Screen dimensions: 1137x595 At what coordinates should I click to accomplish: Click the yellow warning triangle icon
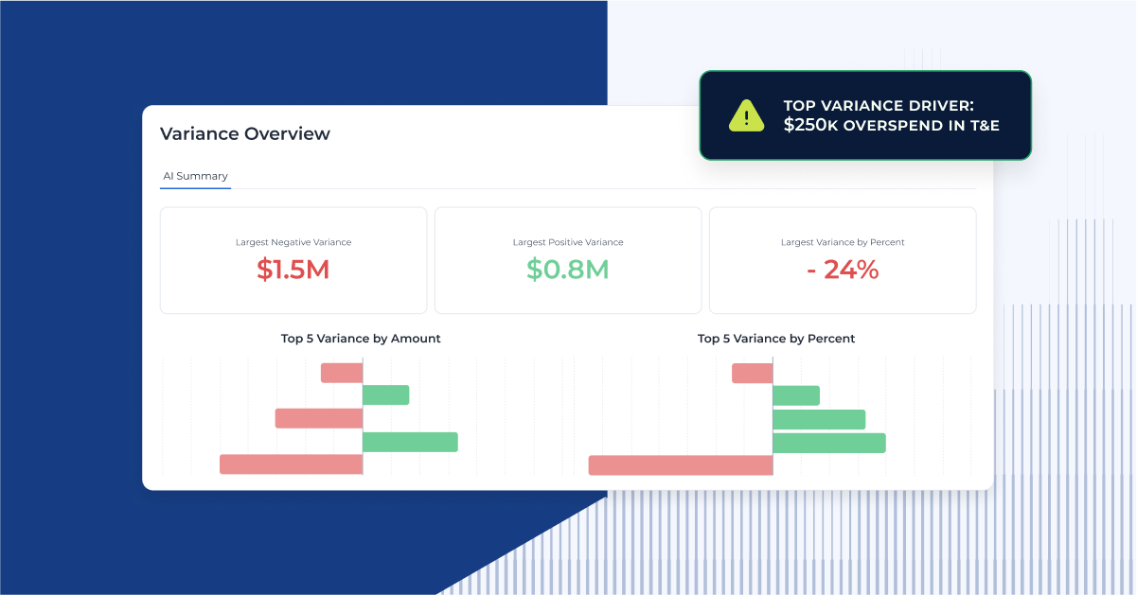tap(746, 115)
